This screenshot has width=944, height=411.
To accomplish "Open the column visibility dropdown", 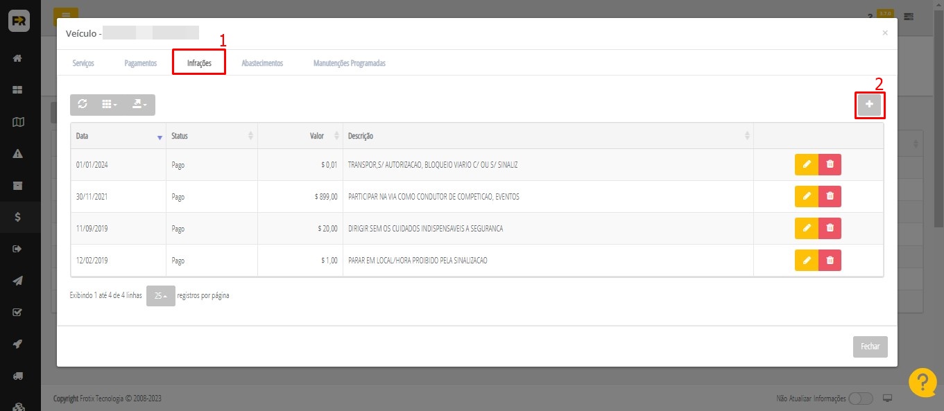I will [109, 104].
